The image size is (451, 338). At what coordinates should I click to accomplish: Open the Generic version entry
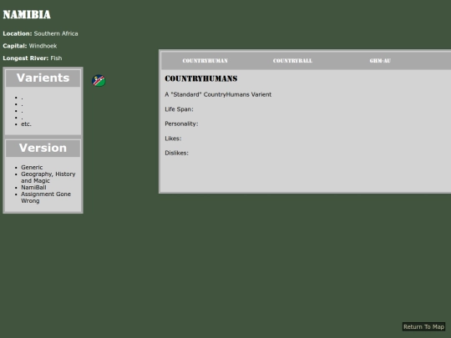pos(32,167)
